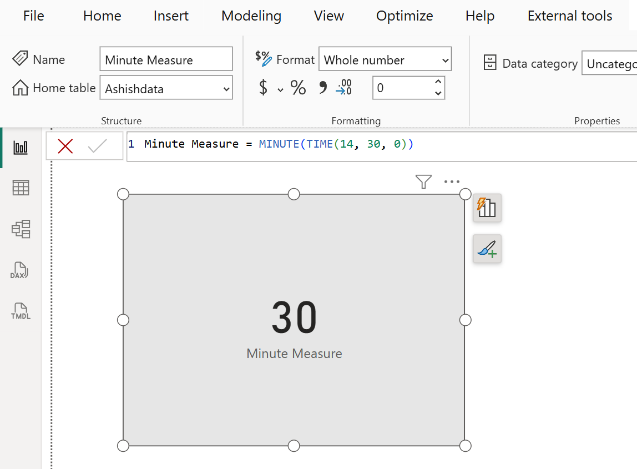Viewport: 637px width, 469px height.
Task: Commit the DAX formula with the checkmark
Action: click(x=98, y=145)
